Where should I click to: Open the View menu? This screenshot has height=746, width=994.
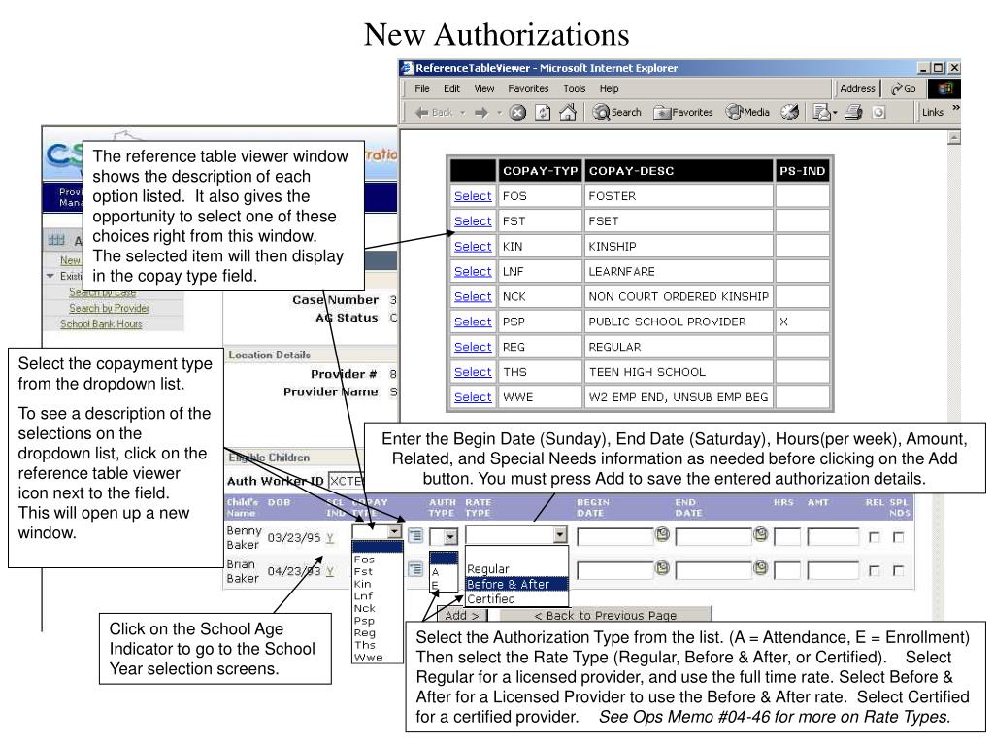(484, 88)
